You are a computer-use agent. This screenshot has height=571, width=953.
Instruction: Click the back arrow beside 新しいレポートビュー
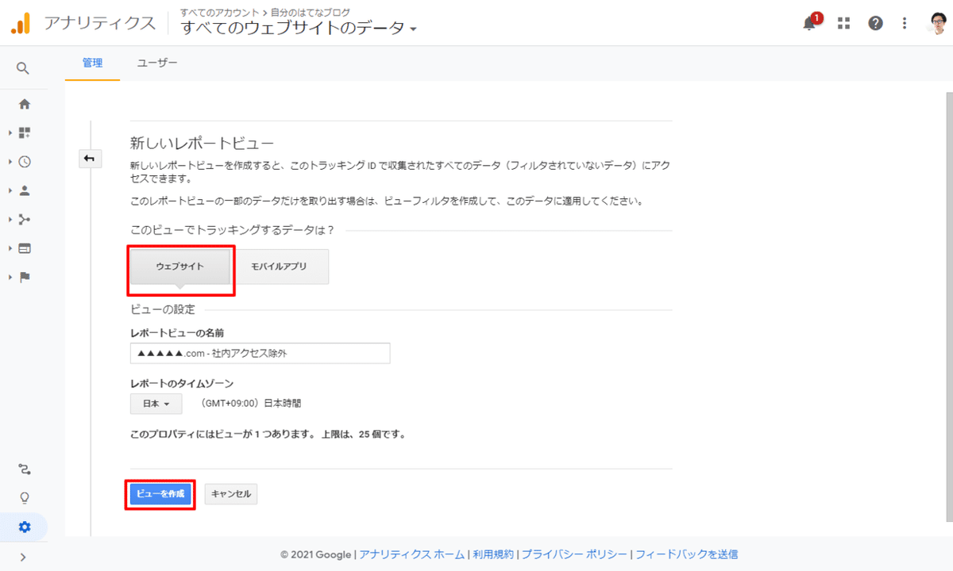point(90,159)
